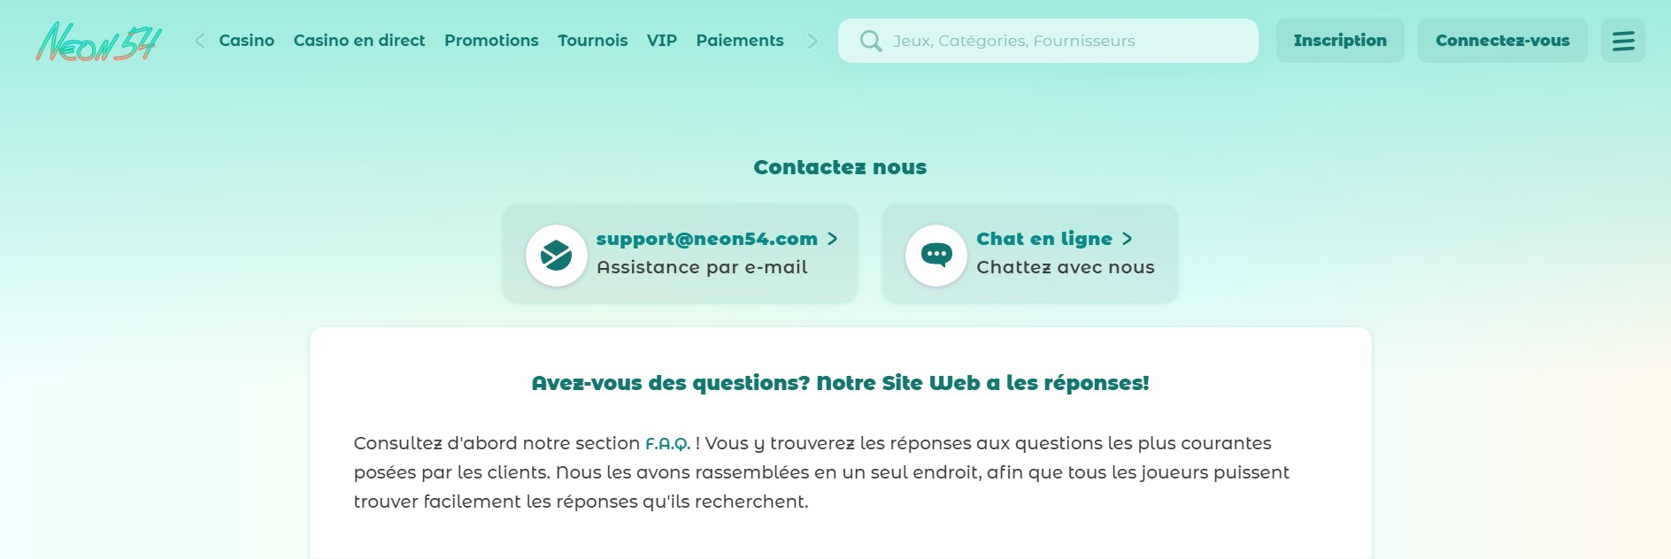Screen dimensions: 1671x559
Task: Open the Promotions page
Action: 491,41
